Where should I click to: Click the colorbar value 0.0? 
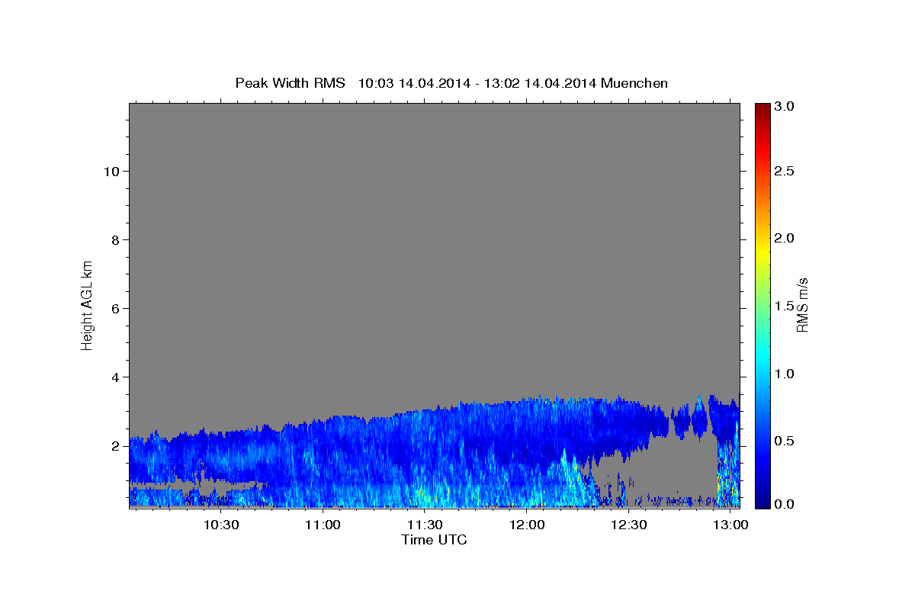[785, 504]
